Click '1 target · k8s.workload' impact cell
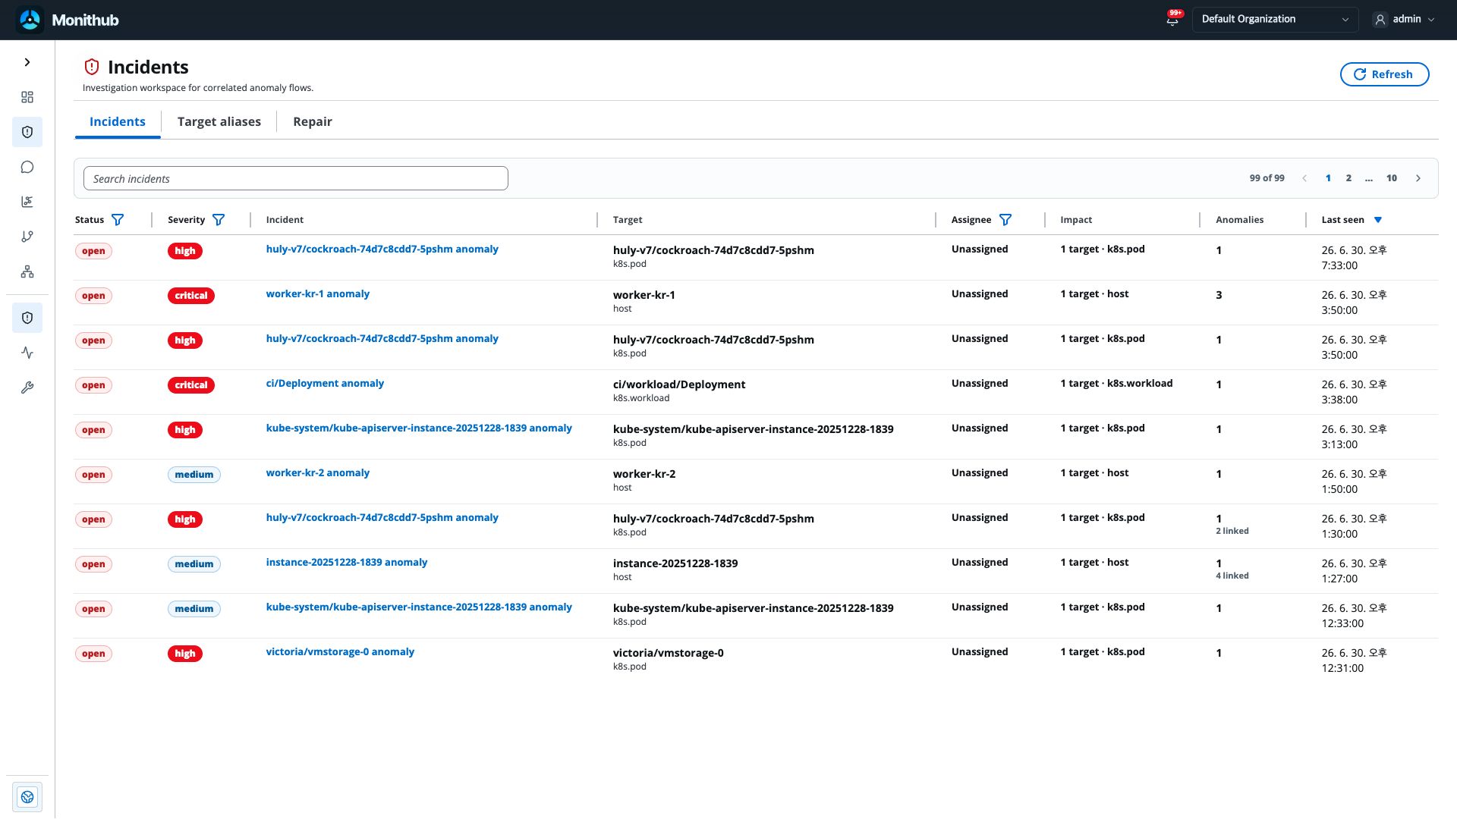This screenshot has width=1457, height=819. coord(1116,383)
